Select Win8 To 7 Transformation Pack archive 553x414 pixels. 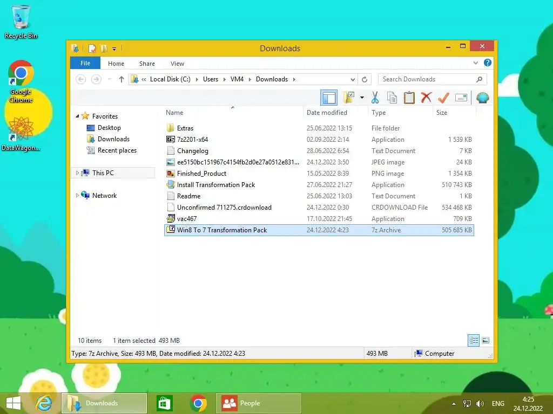point(319,230)
